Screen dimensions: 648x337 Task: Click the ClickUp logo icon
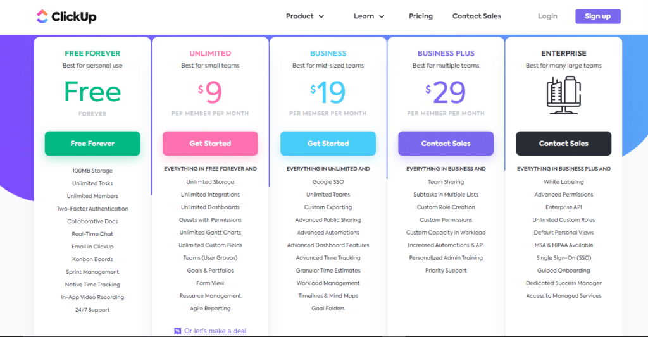(42, 16)
